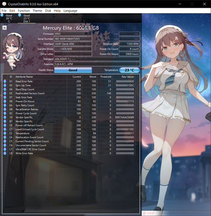
Task: Click the status orb for Reallocated Sectors Count
Action: pos(5,93)
